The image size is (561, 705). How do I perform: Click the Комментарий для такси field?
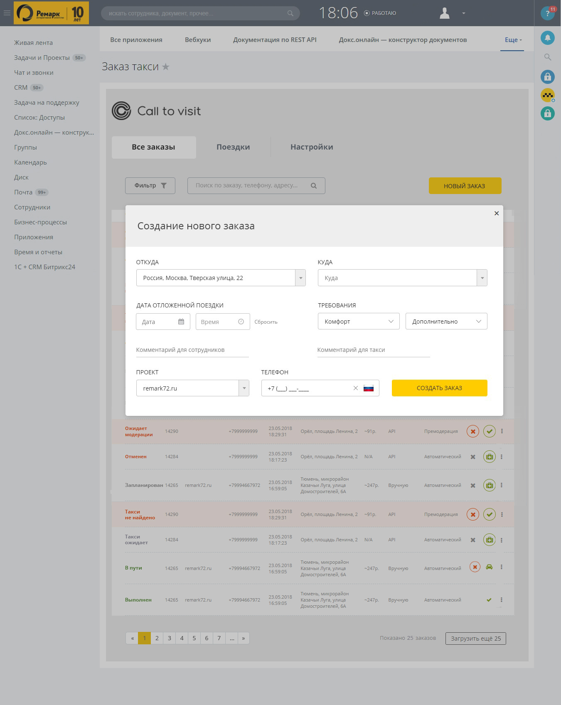(x=373, y=350)
